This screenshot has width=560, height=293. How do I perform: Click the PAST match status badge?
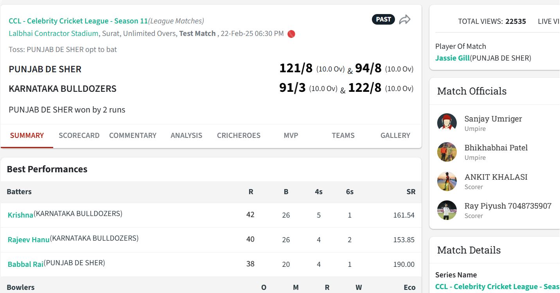pos(383,19)
